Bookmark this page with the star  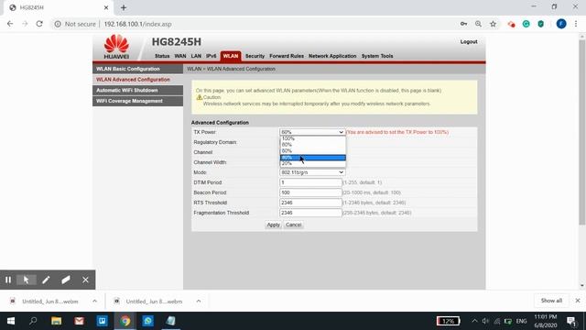click(x=493, y=24)
